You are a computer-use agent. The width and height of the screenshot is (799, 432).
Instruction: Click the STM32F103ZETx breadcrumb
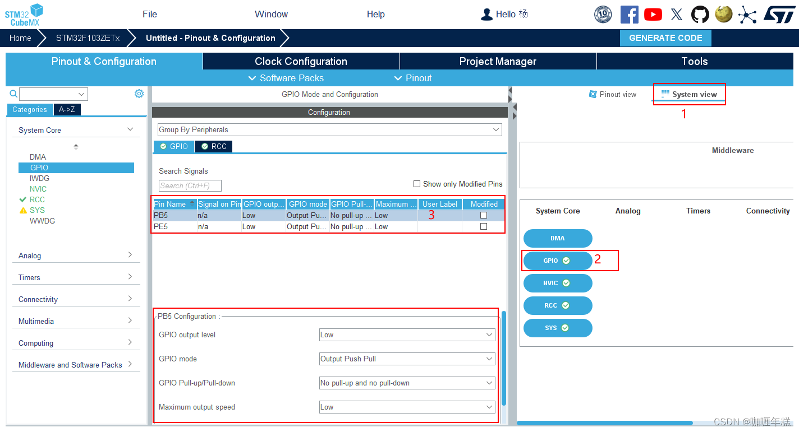[88, 38]
